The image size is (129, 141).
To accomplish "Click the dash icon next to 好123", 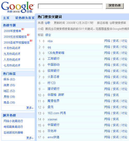I will coord(44,83).
